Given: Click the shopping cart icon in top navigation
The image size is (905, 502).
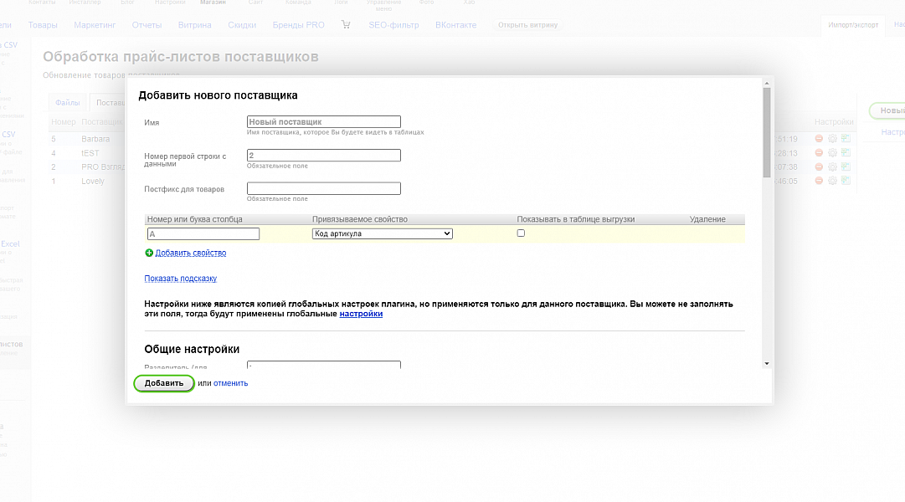Looking at the screenshot, I should coord(346,25).
